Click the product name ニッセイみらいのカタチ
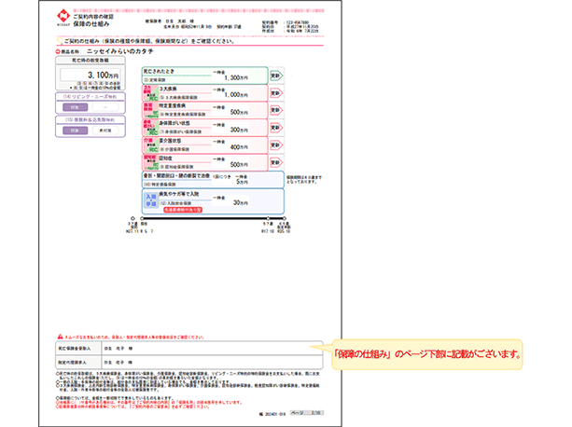This screenshot has width=572, height=427. click(x=120, y=51)
